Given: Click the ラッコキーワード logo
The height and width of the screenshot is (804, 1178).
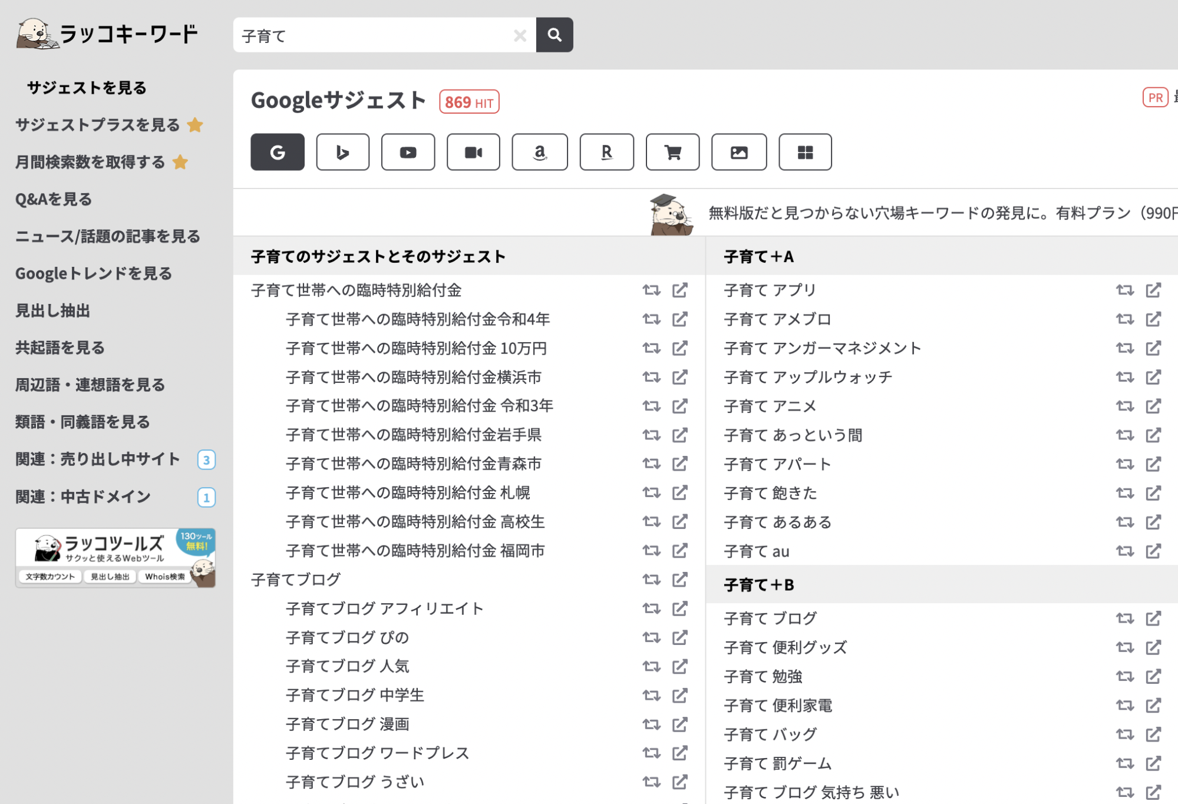Looking at the screenshot, I should (x=107, y=34).
